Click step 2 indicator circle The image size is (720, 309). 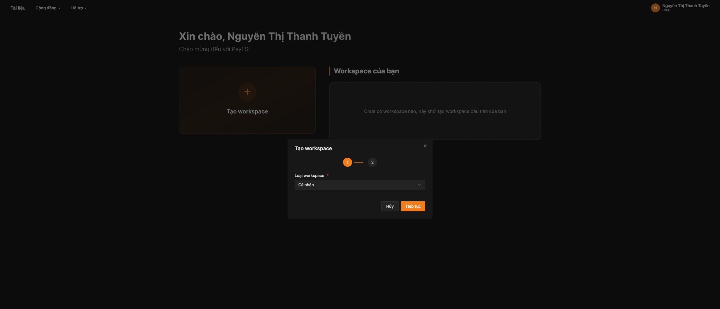(x=372, y=162)
